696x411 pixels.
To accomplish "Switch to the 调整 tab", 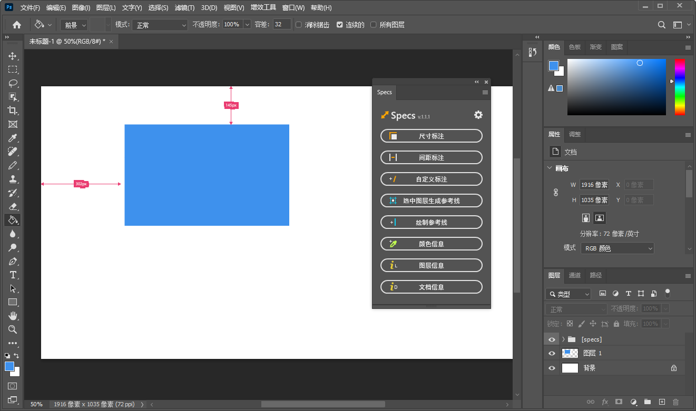I will coord(575,134).
